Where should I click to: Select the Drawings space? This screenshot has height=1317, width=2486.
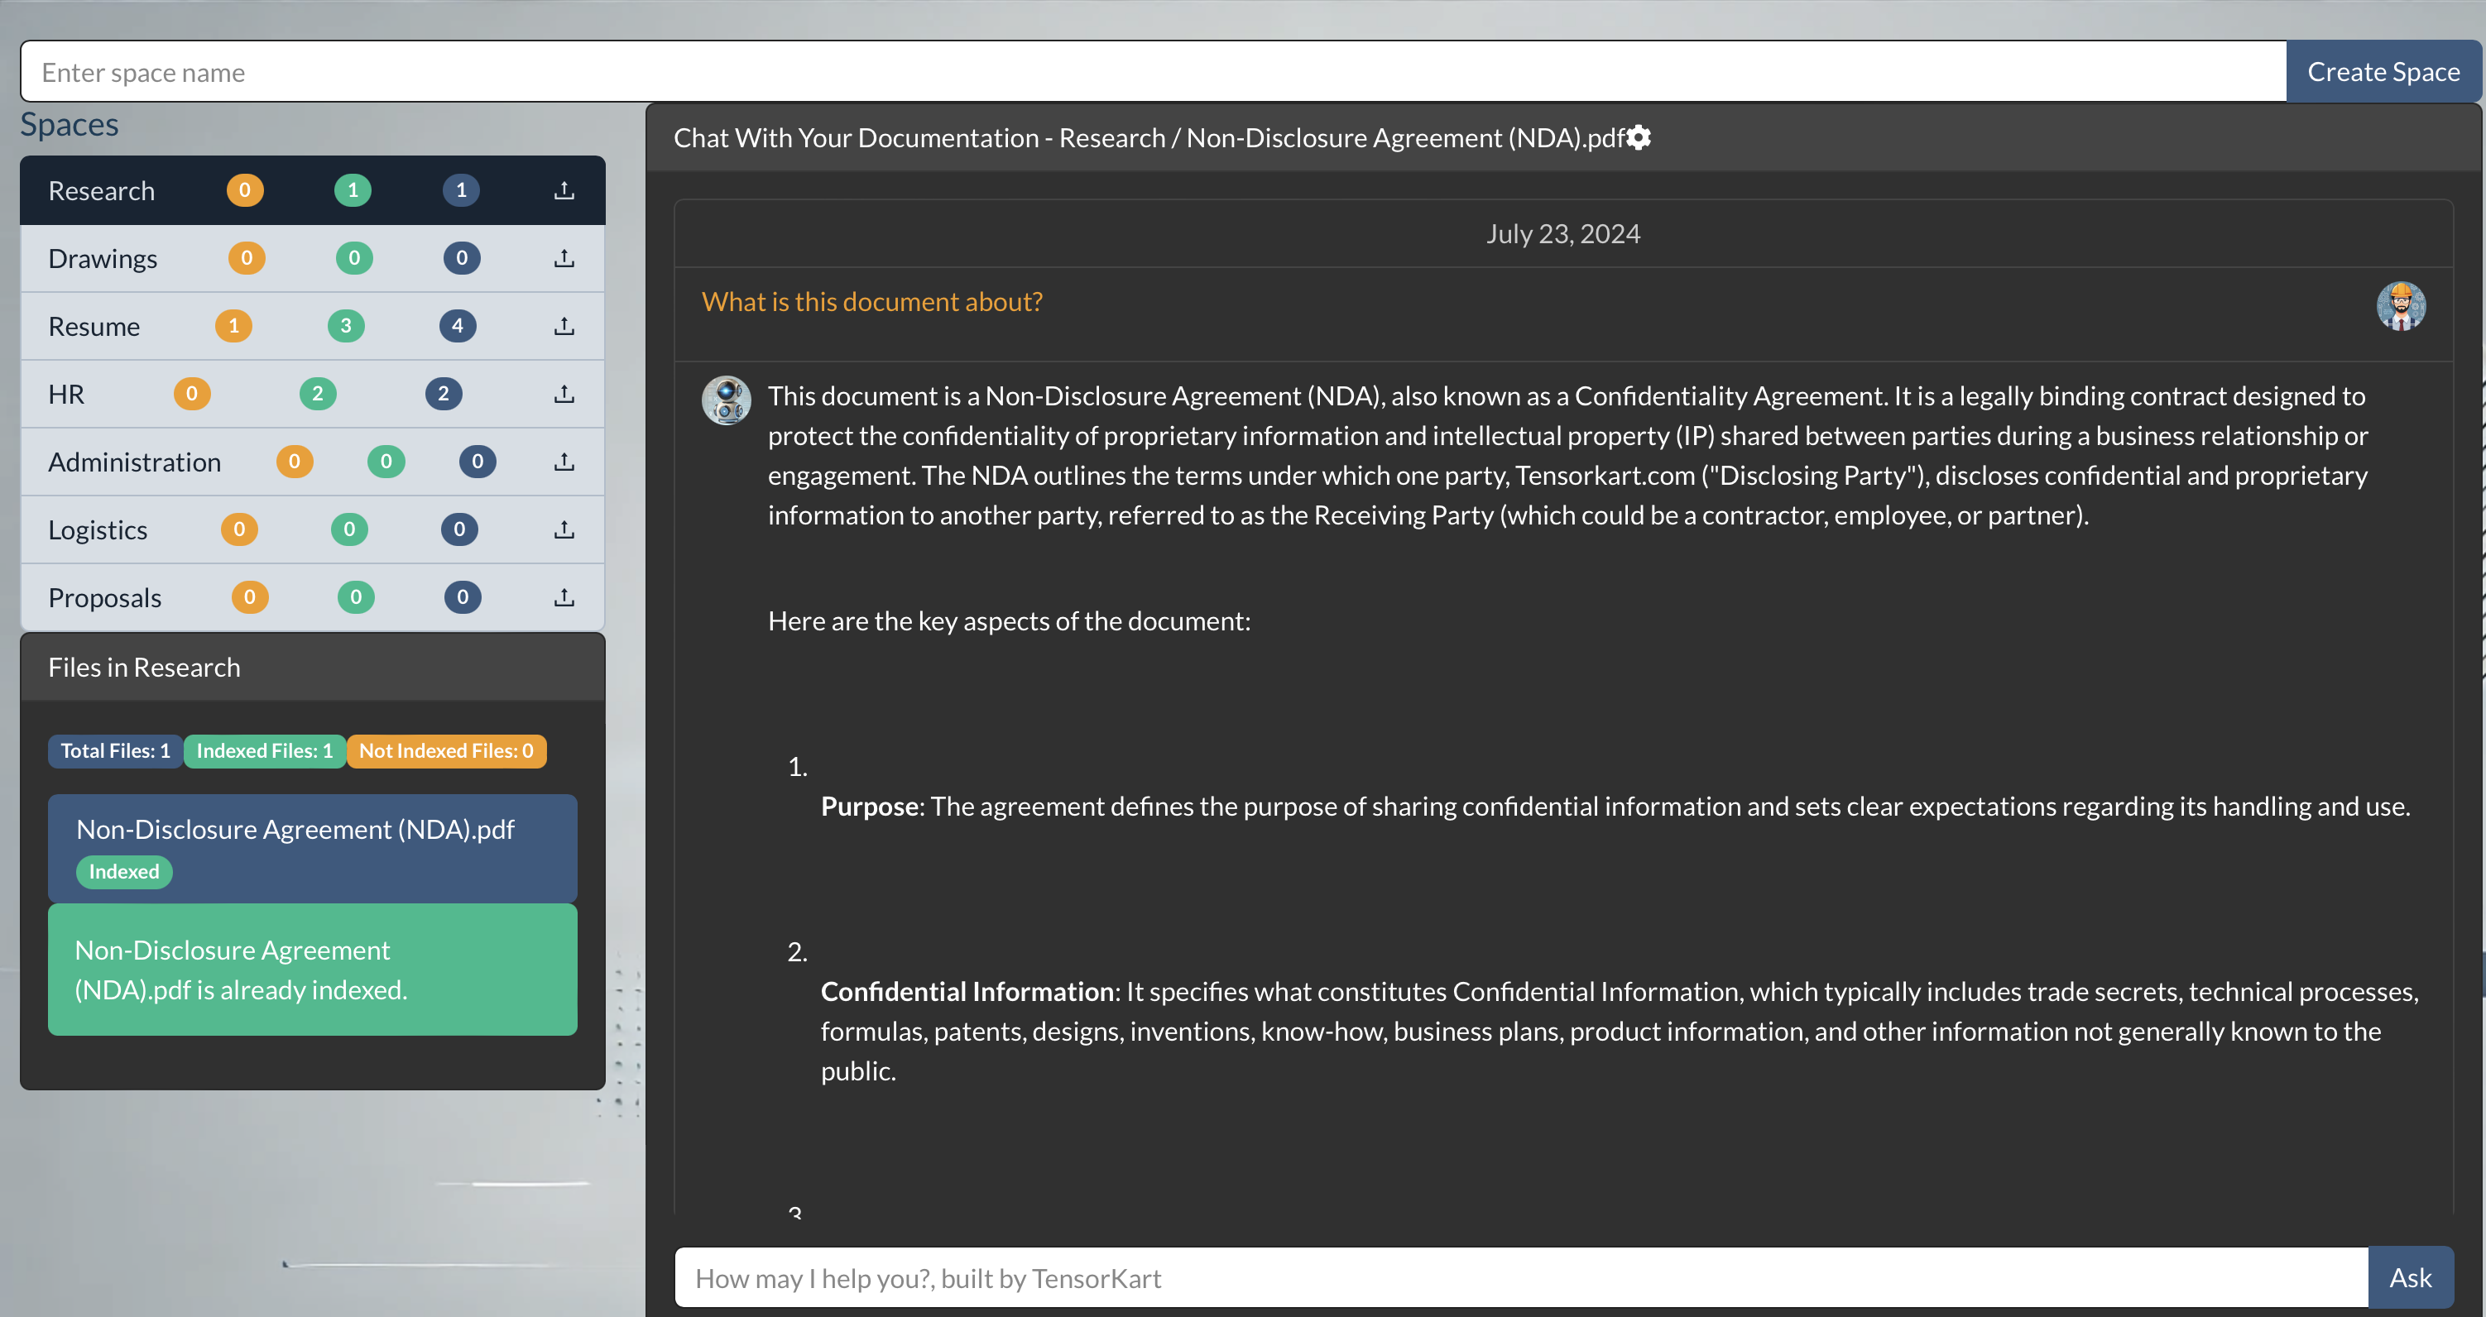tap(103, 259)
